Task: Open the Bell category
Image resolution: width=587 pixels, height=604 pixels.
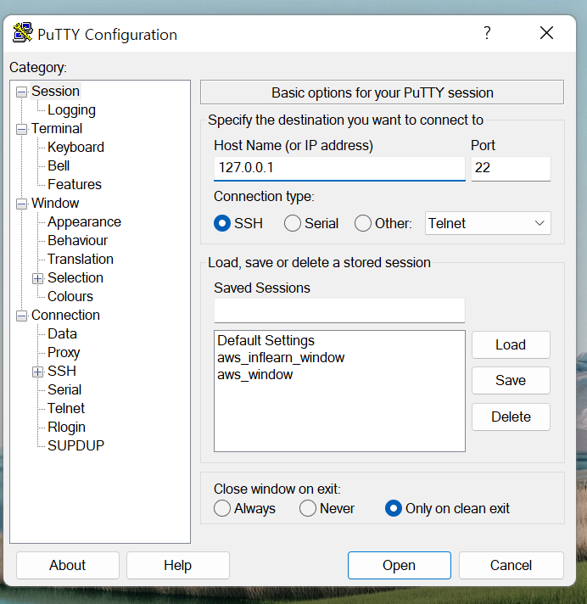Action: click(59, 166)
